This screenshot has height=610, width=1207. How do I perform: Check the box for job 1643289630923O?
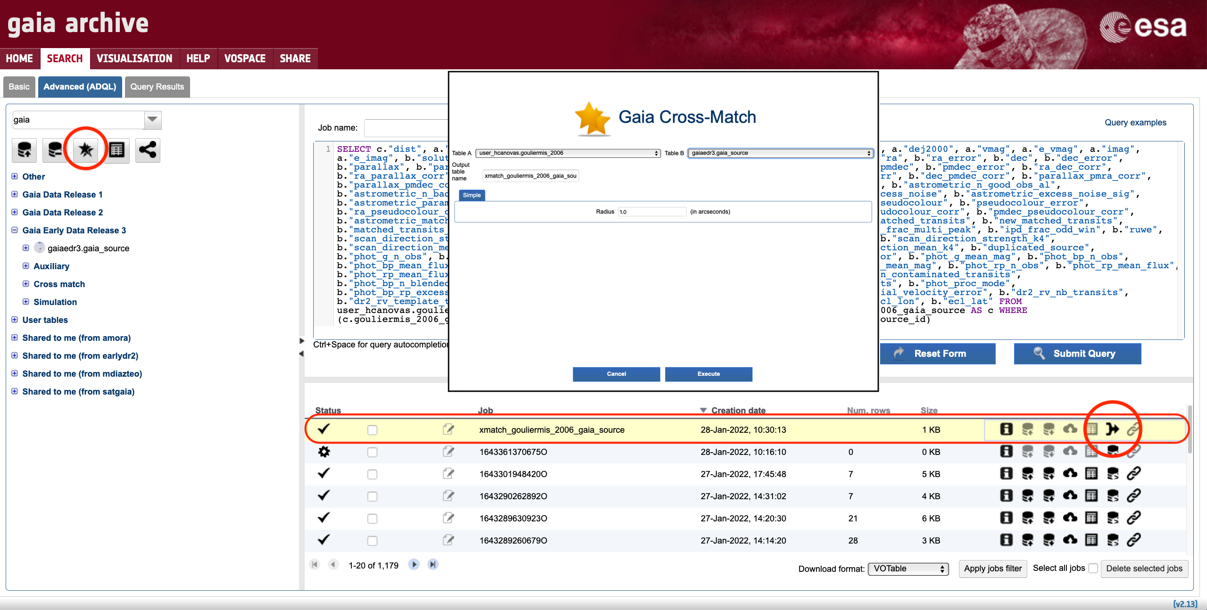point(372,519)
